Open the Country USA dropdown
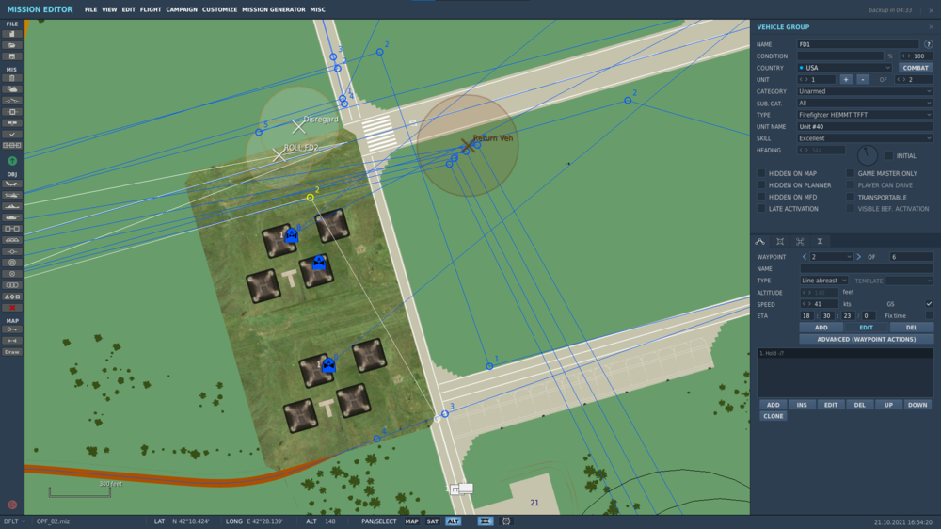 tap(844, 68)
